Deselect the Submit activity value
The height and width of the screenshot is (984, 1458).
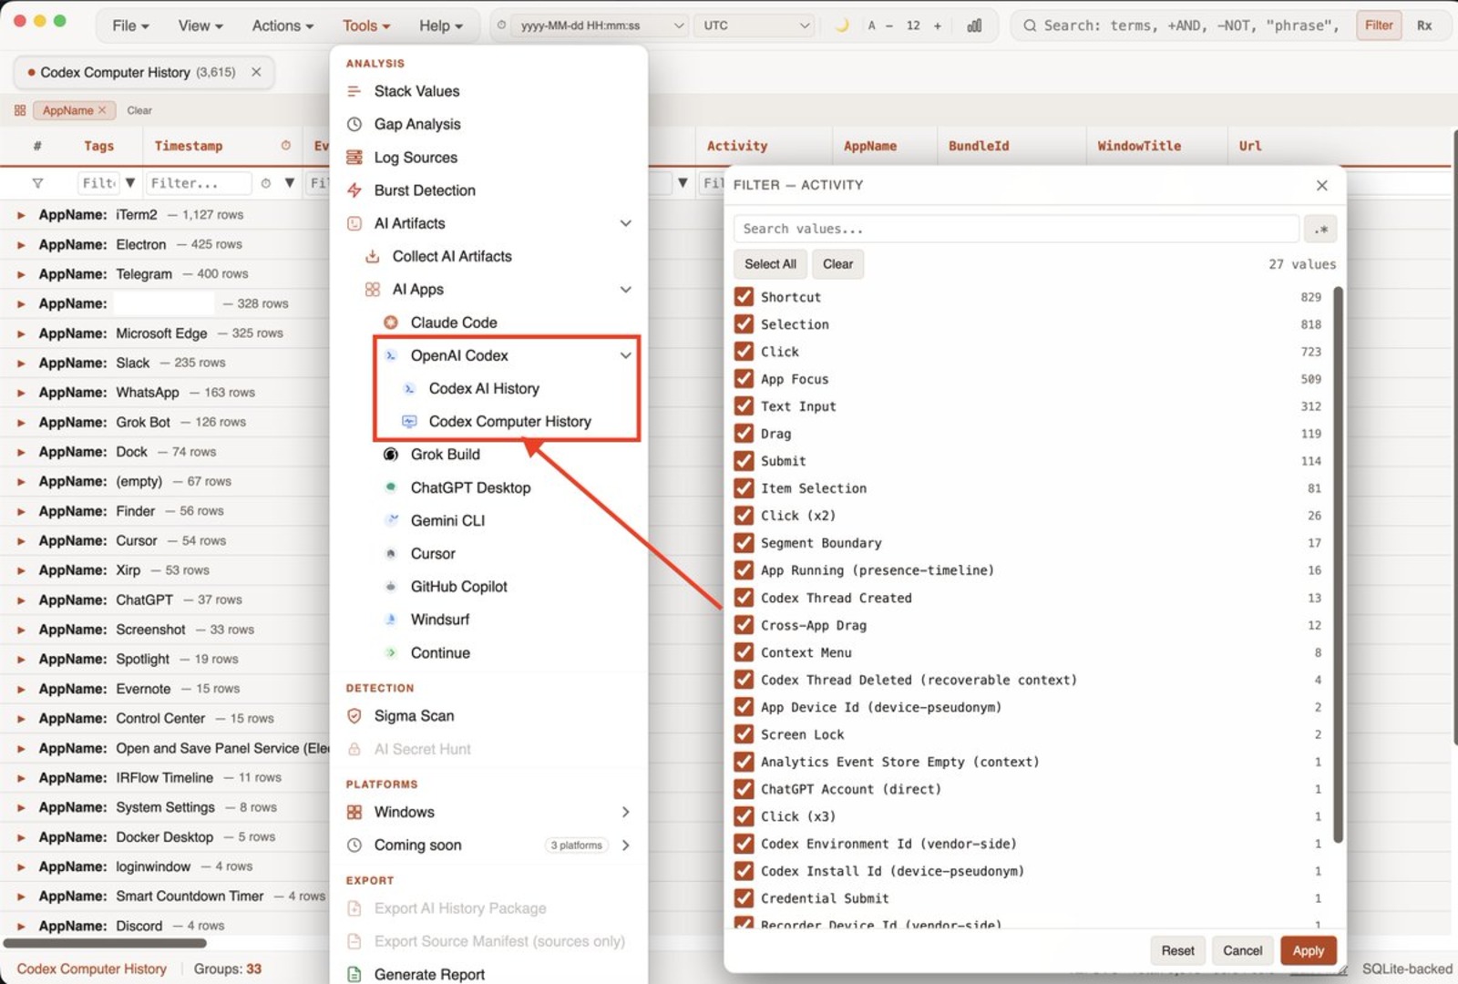click(744, 461)
